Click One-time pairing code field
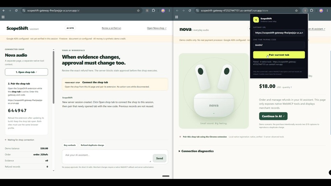 [x=279, y=45]
